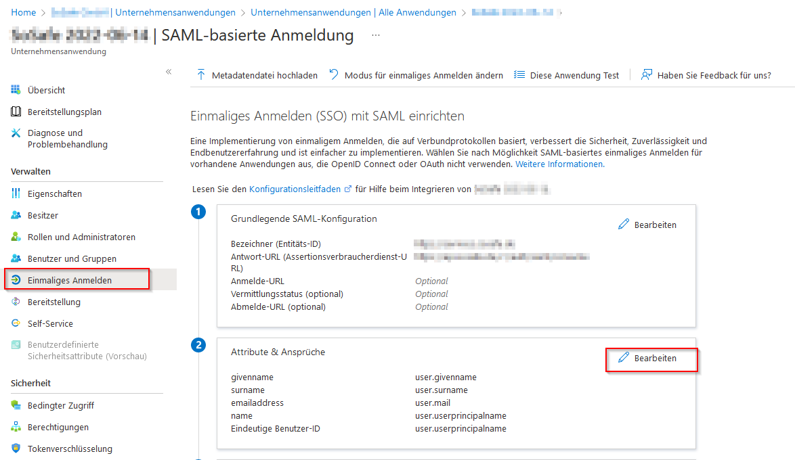
Task: Open Tokenverschlüsselung shield entry
Action: 70,448
